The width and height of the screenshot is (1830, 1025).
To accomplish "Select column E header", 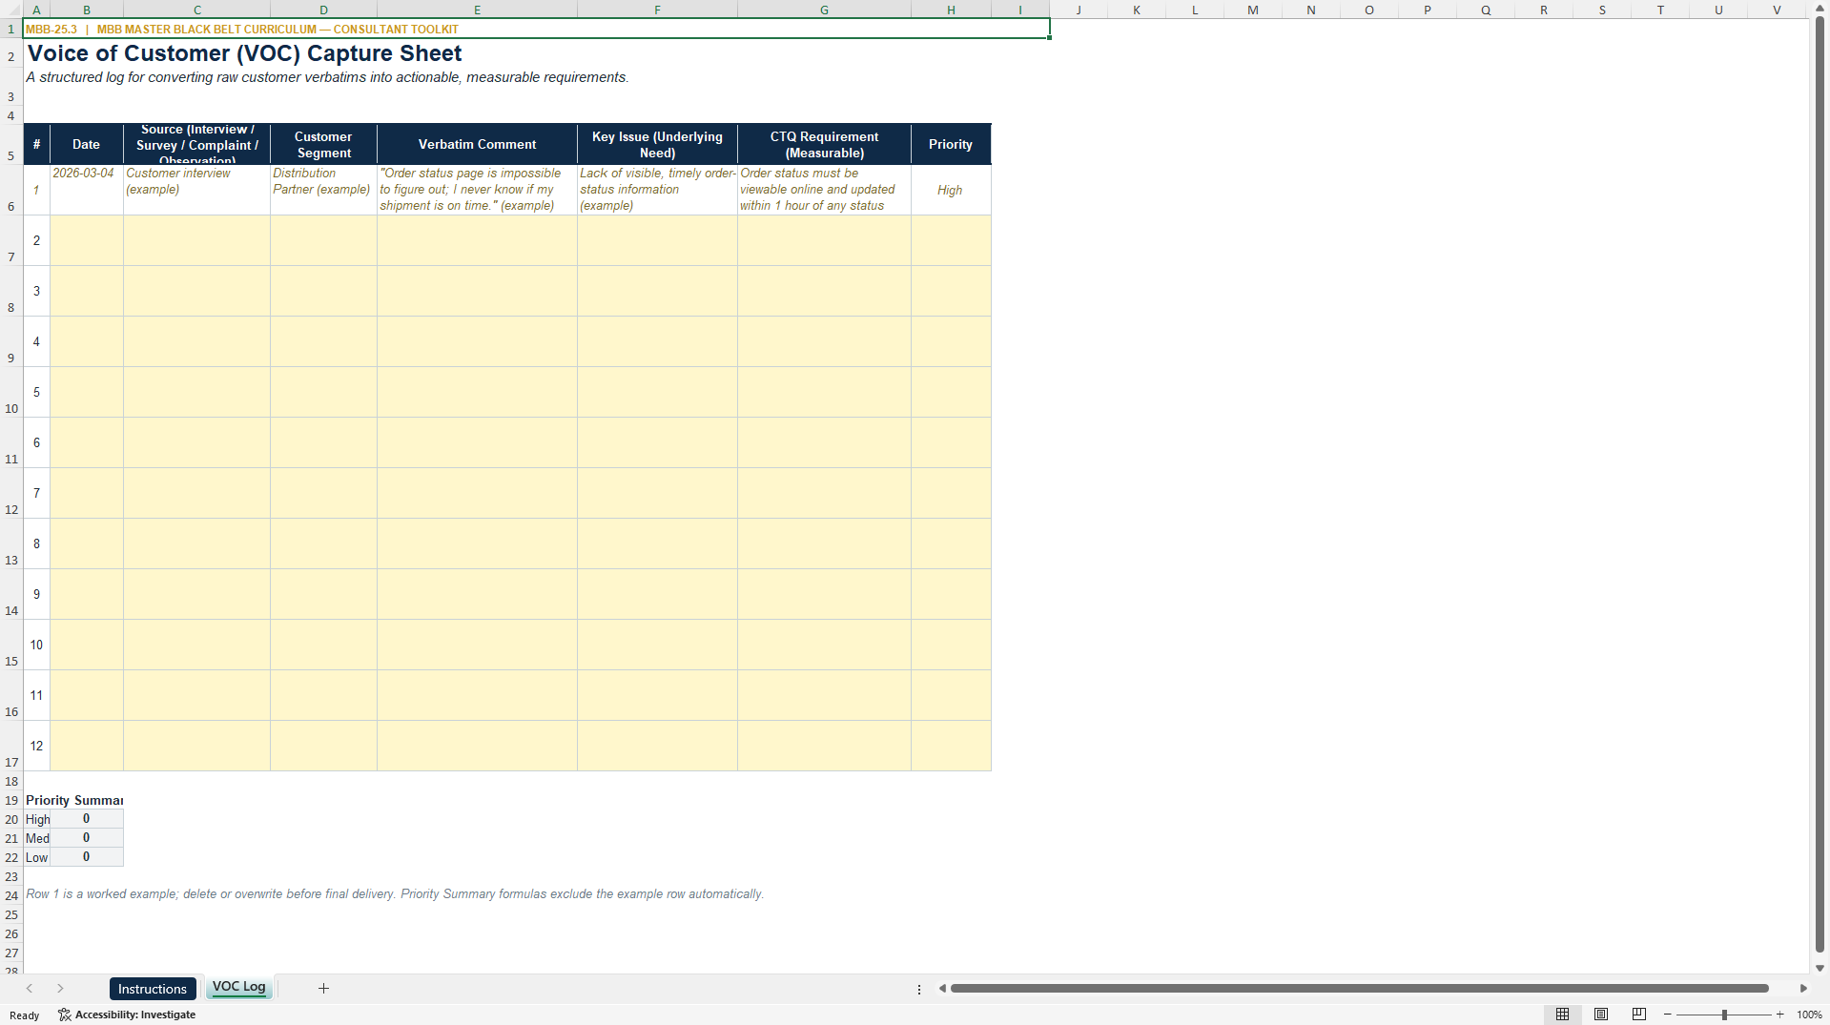I will [477, 10].
